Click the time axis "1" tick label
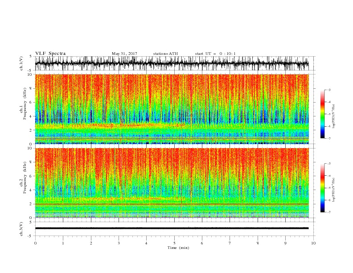 pyautogui.click(x=63, y=243)
